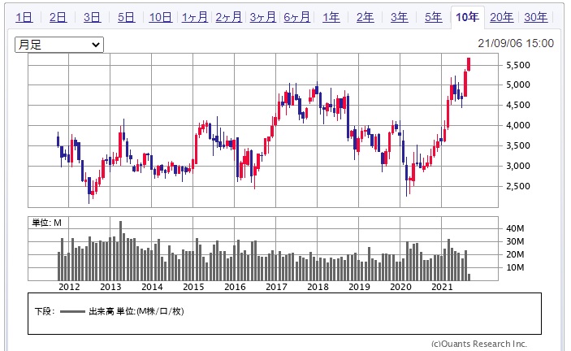
Task: Click the 2014 year axis label
Action: pyautogui.click(x=152, y=287)
